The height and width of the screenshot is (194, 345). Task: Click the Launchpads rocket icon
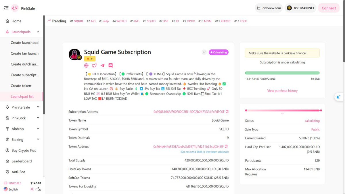click(7, 32)
